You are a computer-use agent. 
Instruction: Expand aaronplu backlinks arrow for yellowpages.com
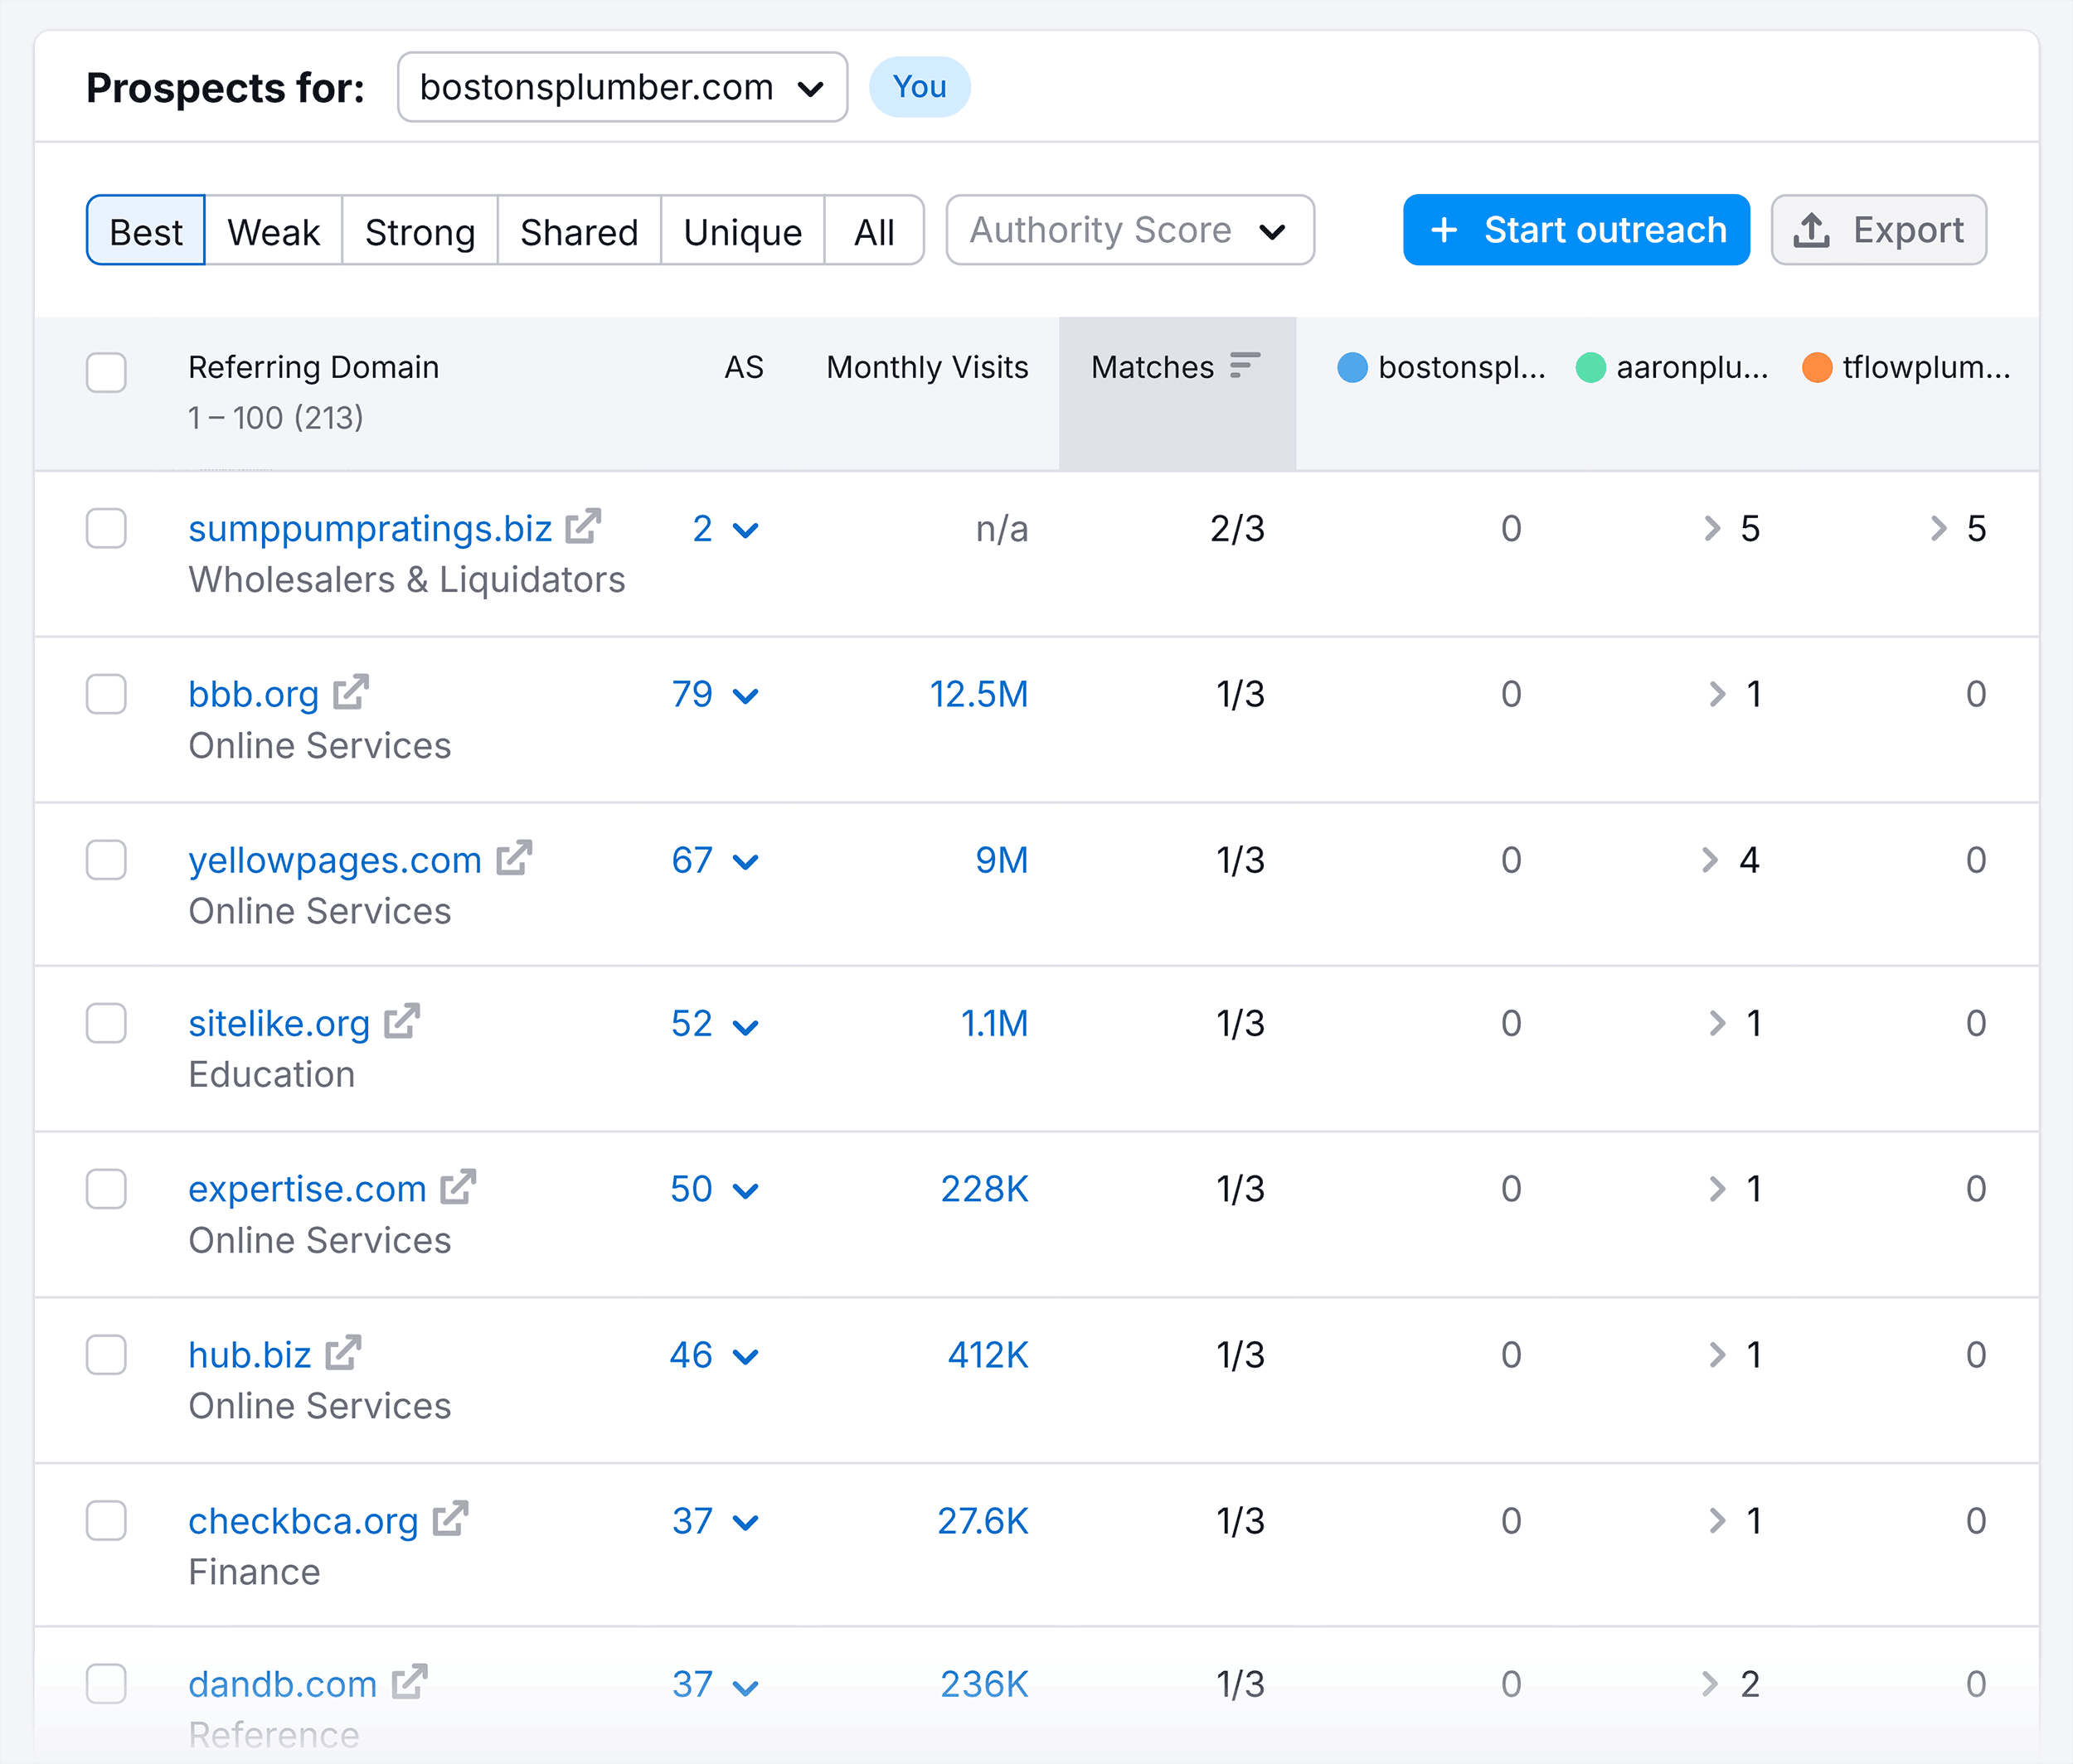pos(1710,860)
